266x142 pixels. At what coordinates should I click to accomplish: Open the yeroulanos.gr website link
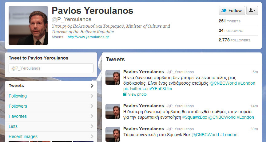click(x=88, y=37)
